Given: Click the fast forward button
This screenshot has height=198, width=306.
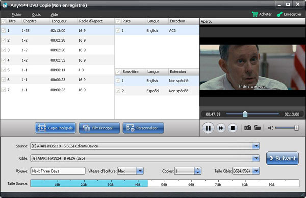Looking at the screenshot, I should click(221, 128).
